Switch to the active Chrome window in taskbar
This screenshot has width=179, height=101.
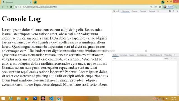59,98
